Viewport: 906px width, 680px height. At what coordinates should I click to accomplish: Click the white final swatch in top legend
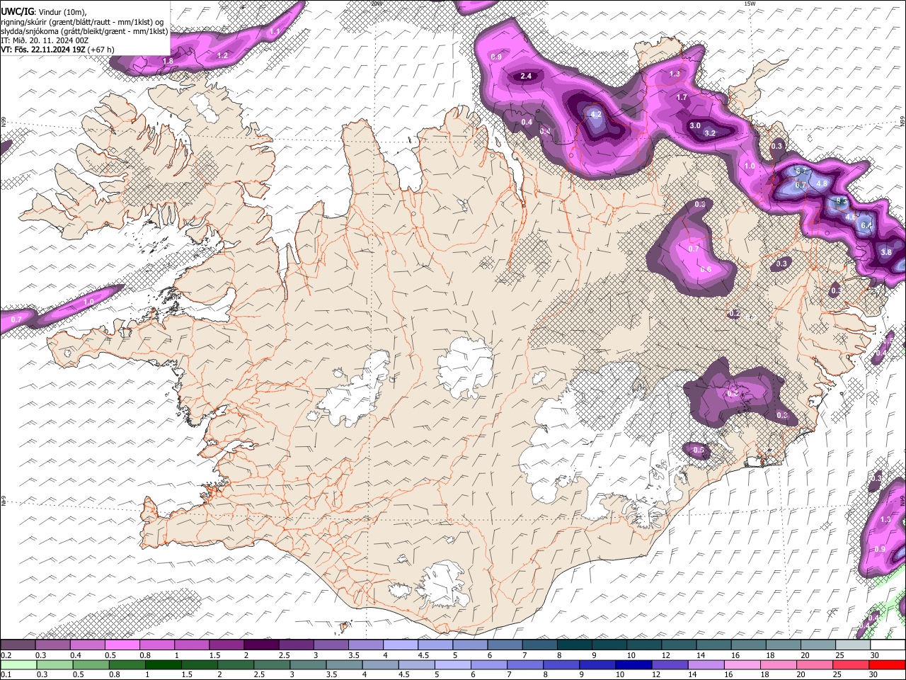888,645
